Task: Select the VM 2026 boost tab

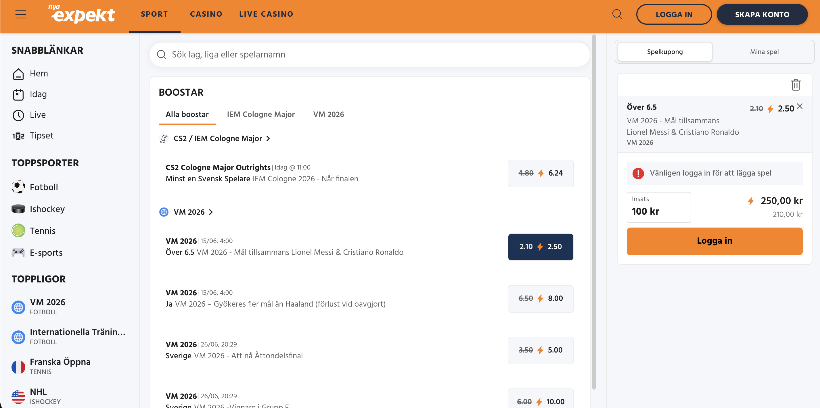Action: 329,114
